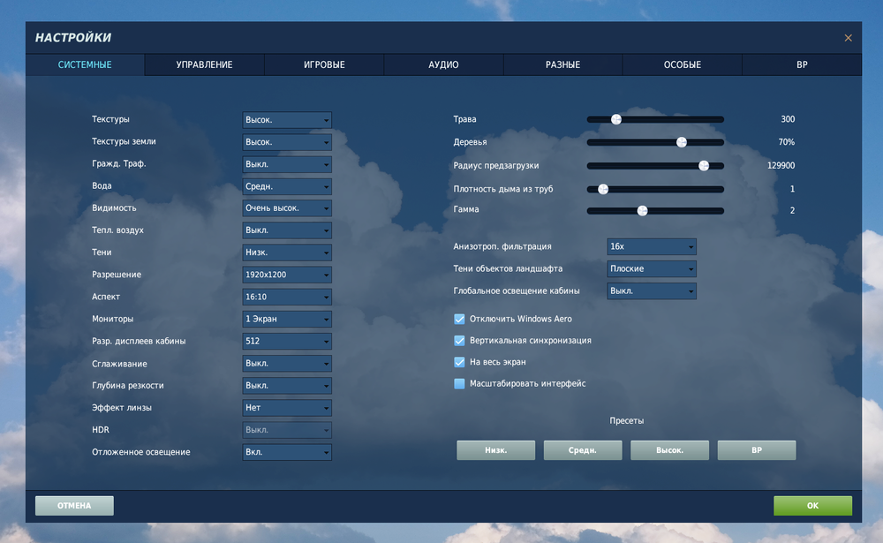Apply the Высок. preset button
The image size is (883, 543).
(x=669, y=450)
